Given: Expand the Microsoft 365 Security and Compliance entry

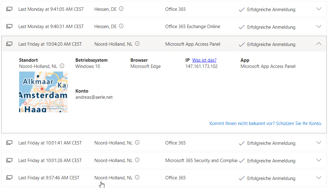Looking at the screenshot, I should 319,160.
